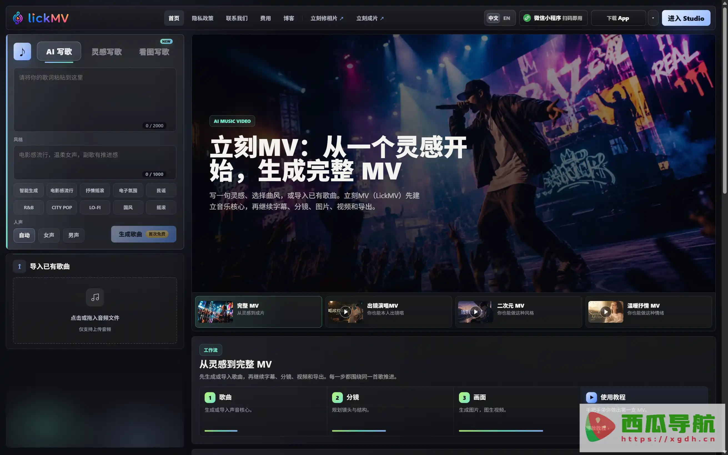Click the music note icon beside AI 写歌
The height and width of the screenshot is (455, 728).
pyautogui.click(x=22, y=51)
